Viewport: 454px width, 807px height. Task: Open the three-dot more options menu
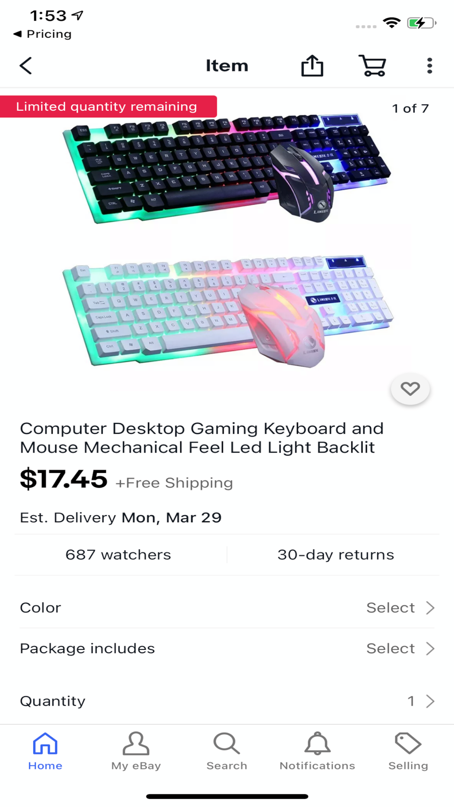click(x=429, y=66)
